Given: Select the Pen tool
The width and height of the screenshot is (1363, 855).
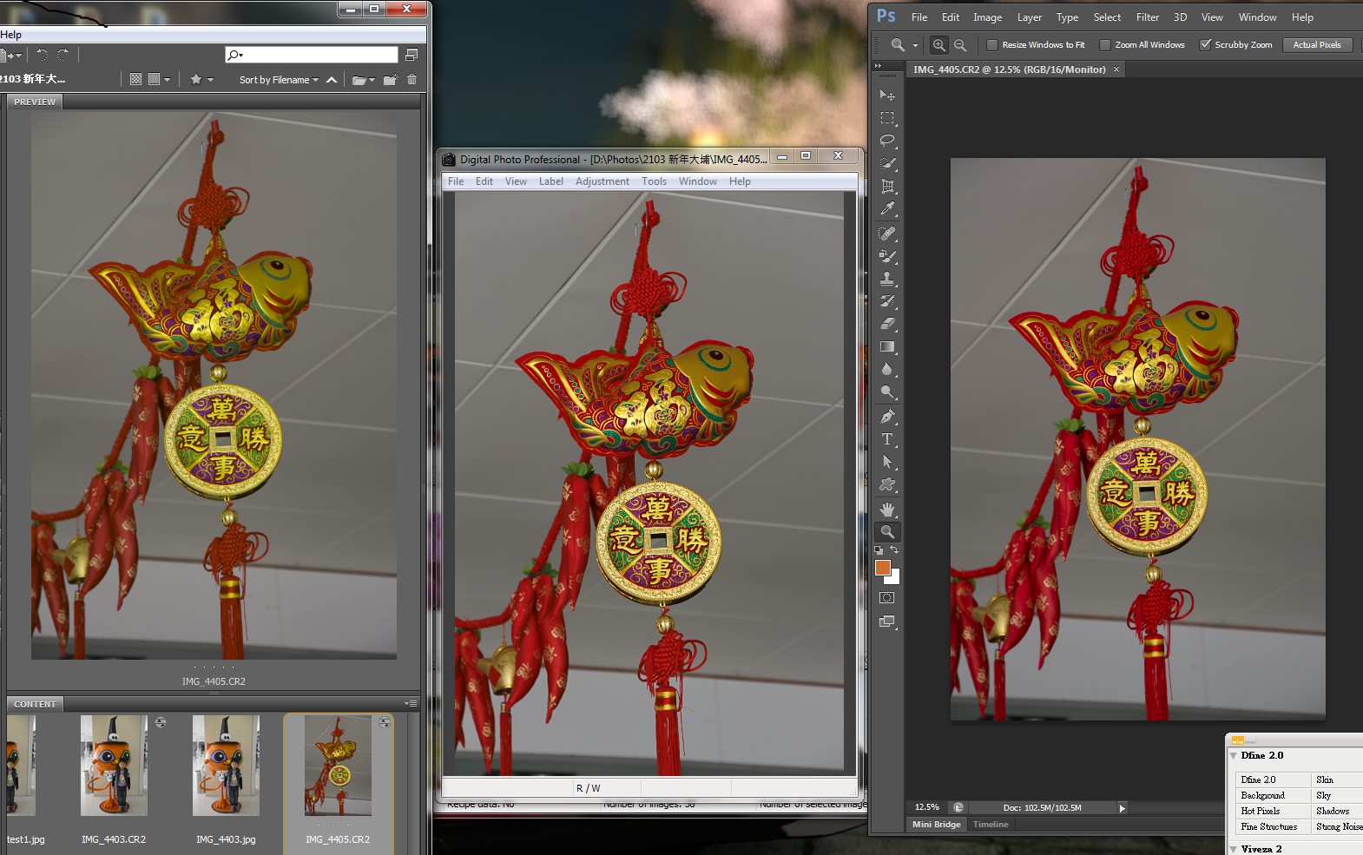Looking at the screenshot, I should (887, 417).
